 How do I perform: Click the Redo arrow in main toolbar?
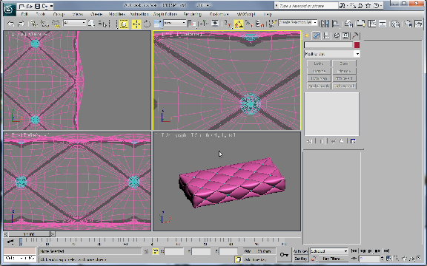tap(21, 24)
